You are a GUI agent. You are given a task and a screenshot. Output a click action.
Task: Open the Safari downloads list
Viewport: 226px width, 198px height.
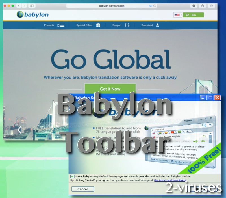194,6
